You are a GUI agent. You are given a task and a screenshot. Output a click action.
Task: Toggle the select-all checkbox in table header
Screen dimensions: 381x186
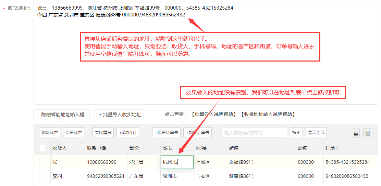pos(42,148)
